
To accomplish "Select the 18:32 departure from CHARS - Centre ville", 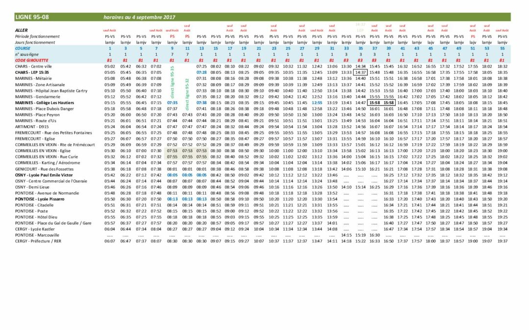I will pyautogui.click(x=503, y=66).
